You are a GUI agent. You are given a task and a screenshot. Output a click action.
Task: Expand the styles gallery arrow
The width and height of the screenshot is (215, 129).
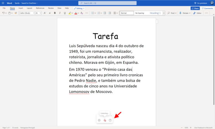click(164, 13)
